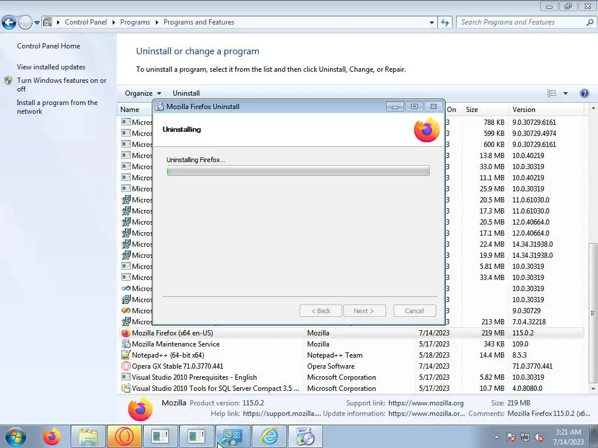Open recent pages dropdown beside navigation arrows

37,23
